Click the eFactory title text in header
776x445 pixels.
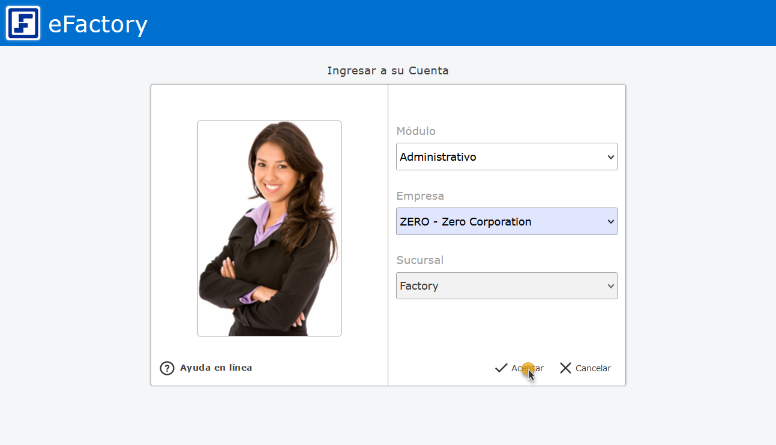[x=97, y=25]
